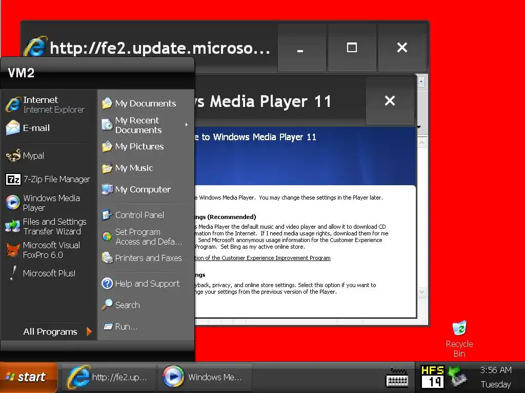Switch to http://fe2.up... taskbar button
Viewport: 525px width, 393px height.
coord(109,377)
